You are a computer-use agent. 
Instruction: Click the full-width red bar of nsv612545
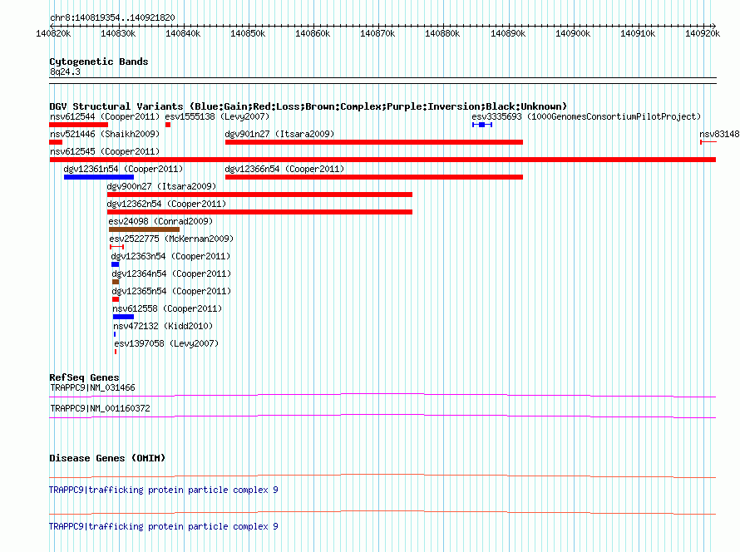[x=382, y=160]
